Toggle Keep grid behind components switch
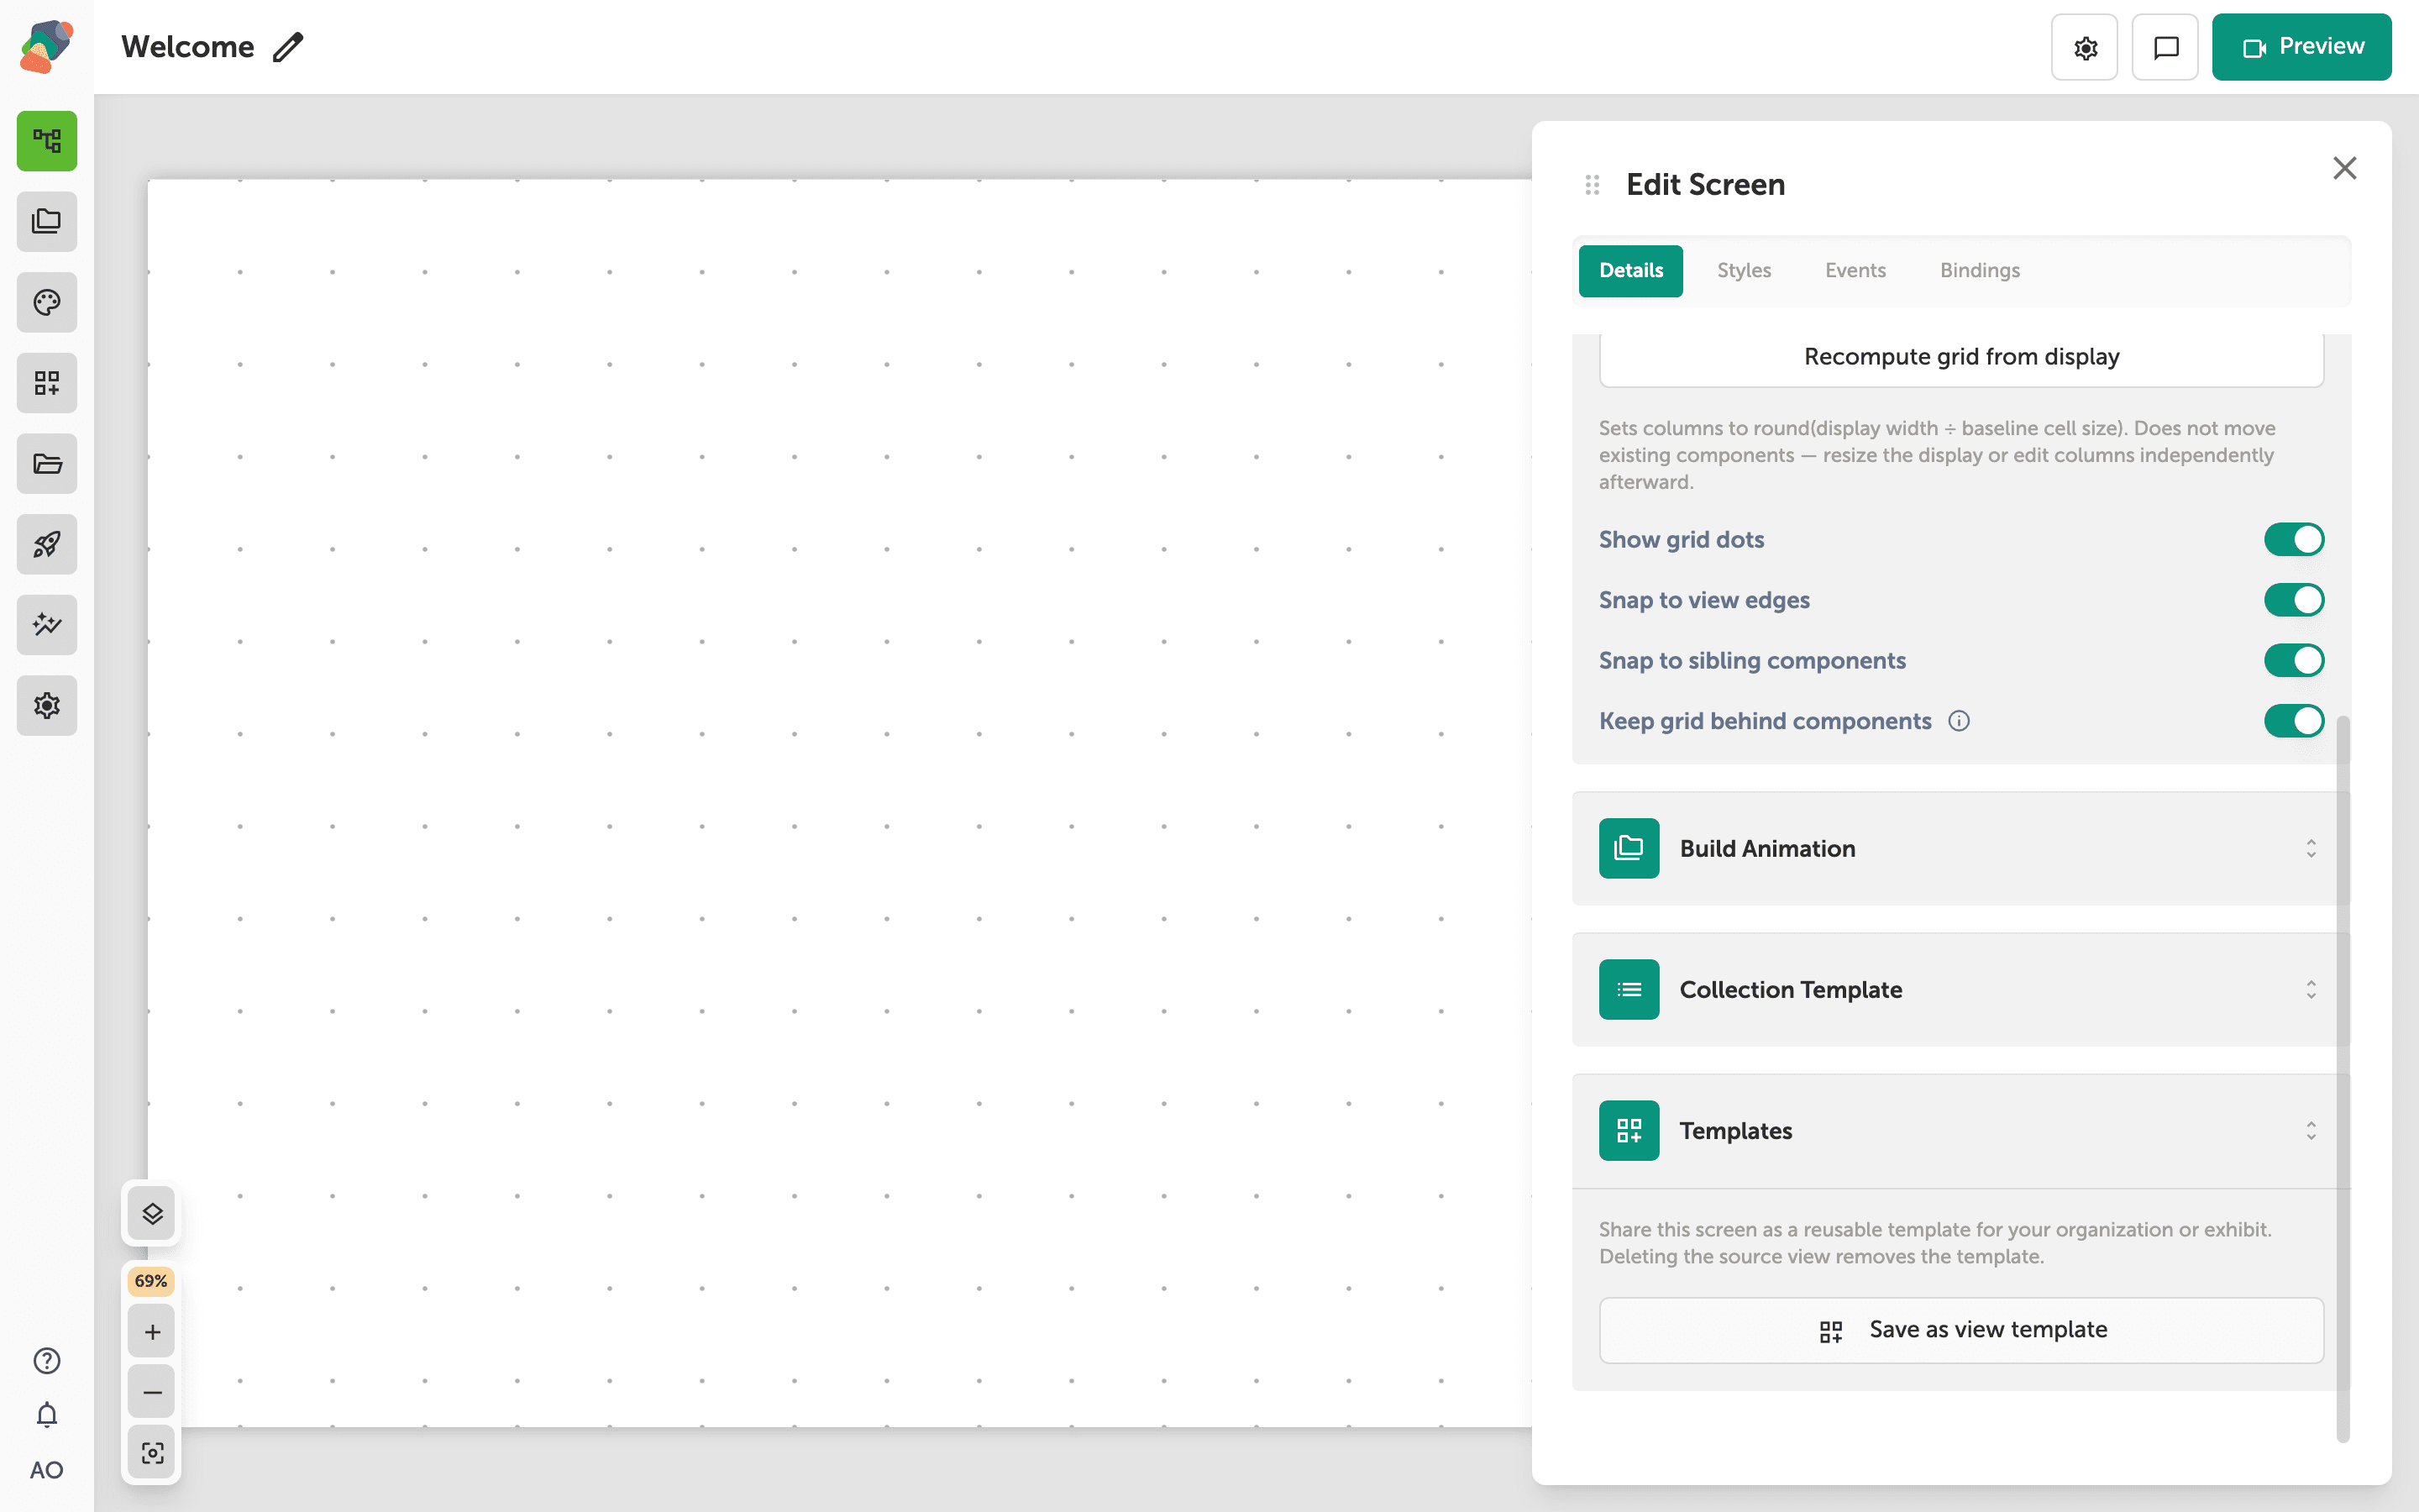 pyautogui.click(x=2294, y=721)
